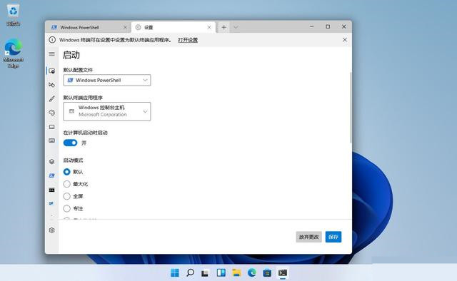This screenshot has height=281, width=457.
Task: Open the Interaction settings sidebar icon
Action: click(x=52, y=85)
